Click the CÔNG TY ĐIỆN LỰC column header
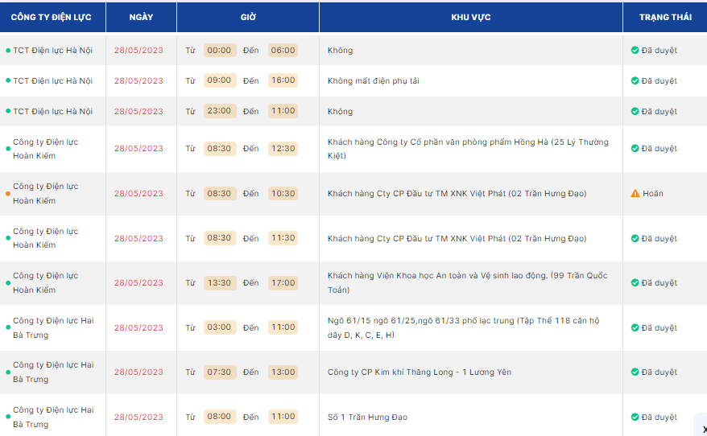 tap(52, 17)
